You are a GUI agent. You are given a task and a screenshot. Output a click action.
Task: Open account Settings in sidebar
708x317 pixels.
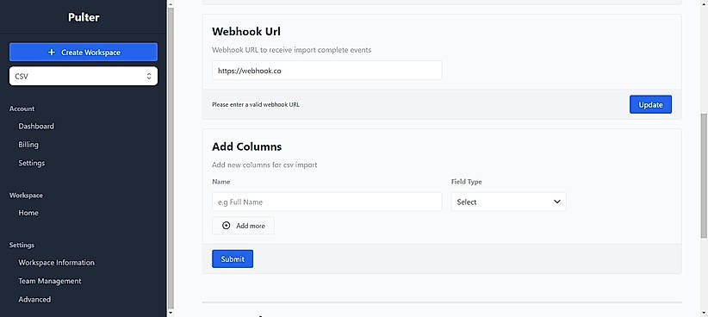(32, 163)
